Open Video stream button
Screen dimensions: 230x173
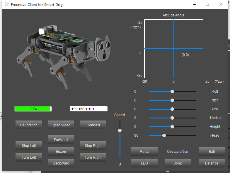(61, 125)
